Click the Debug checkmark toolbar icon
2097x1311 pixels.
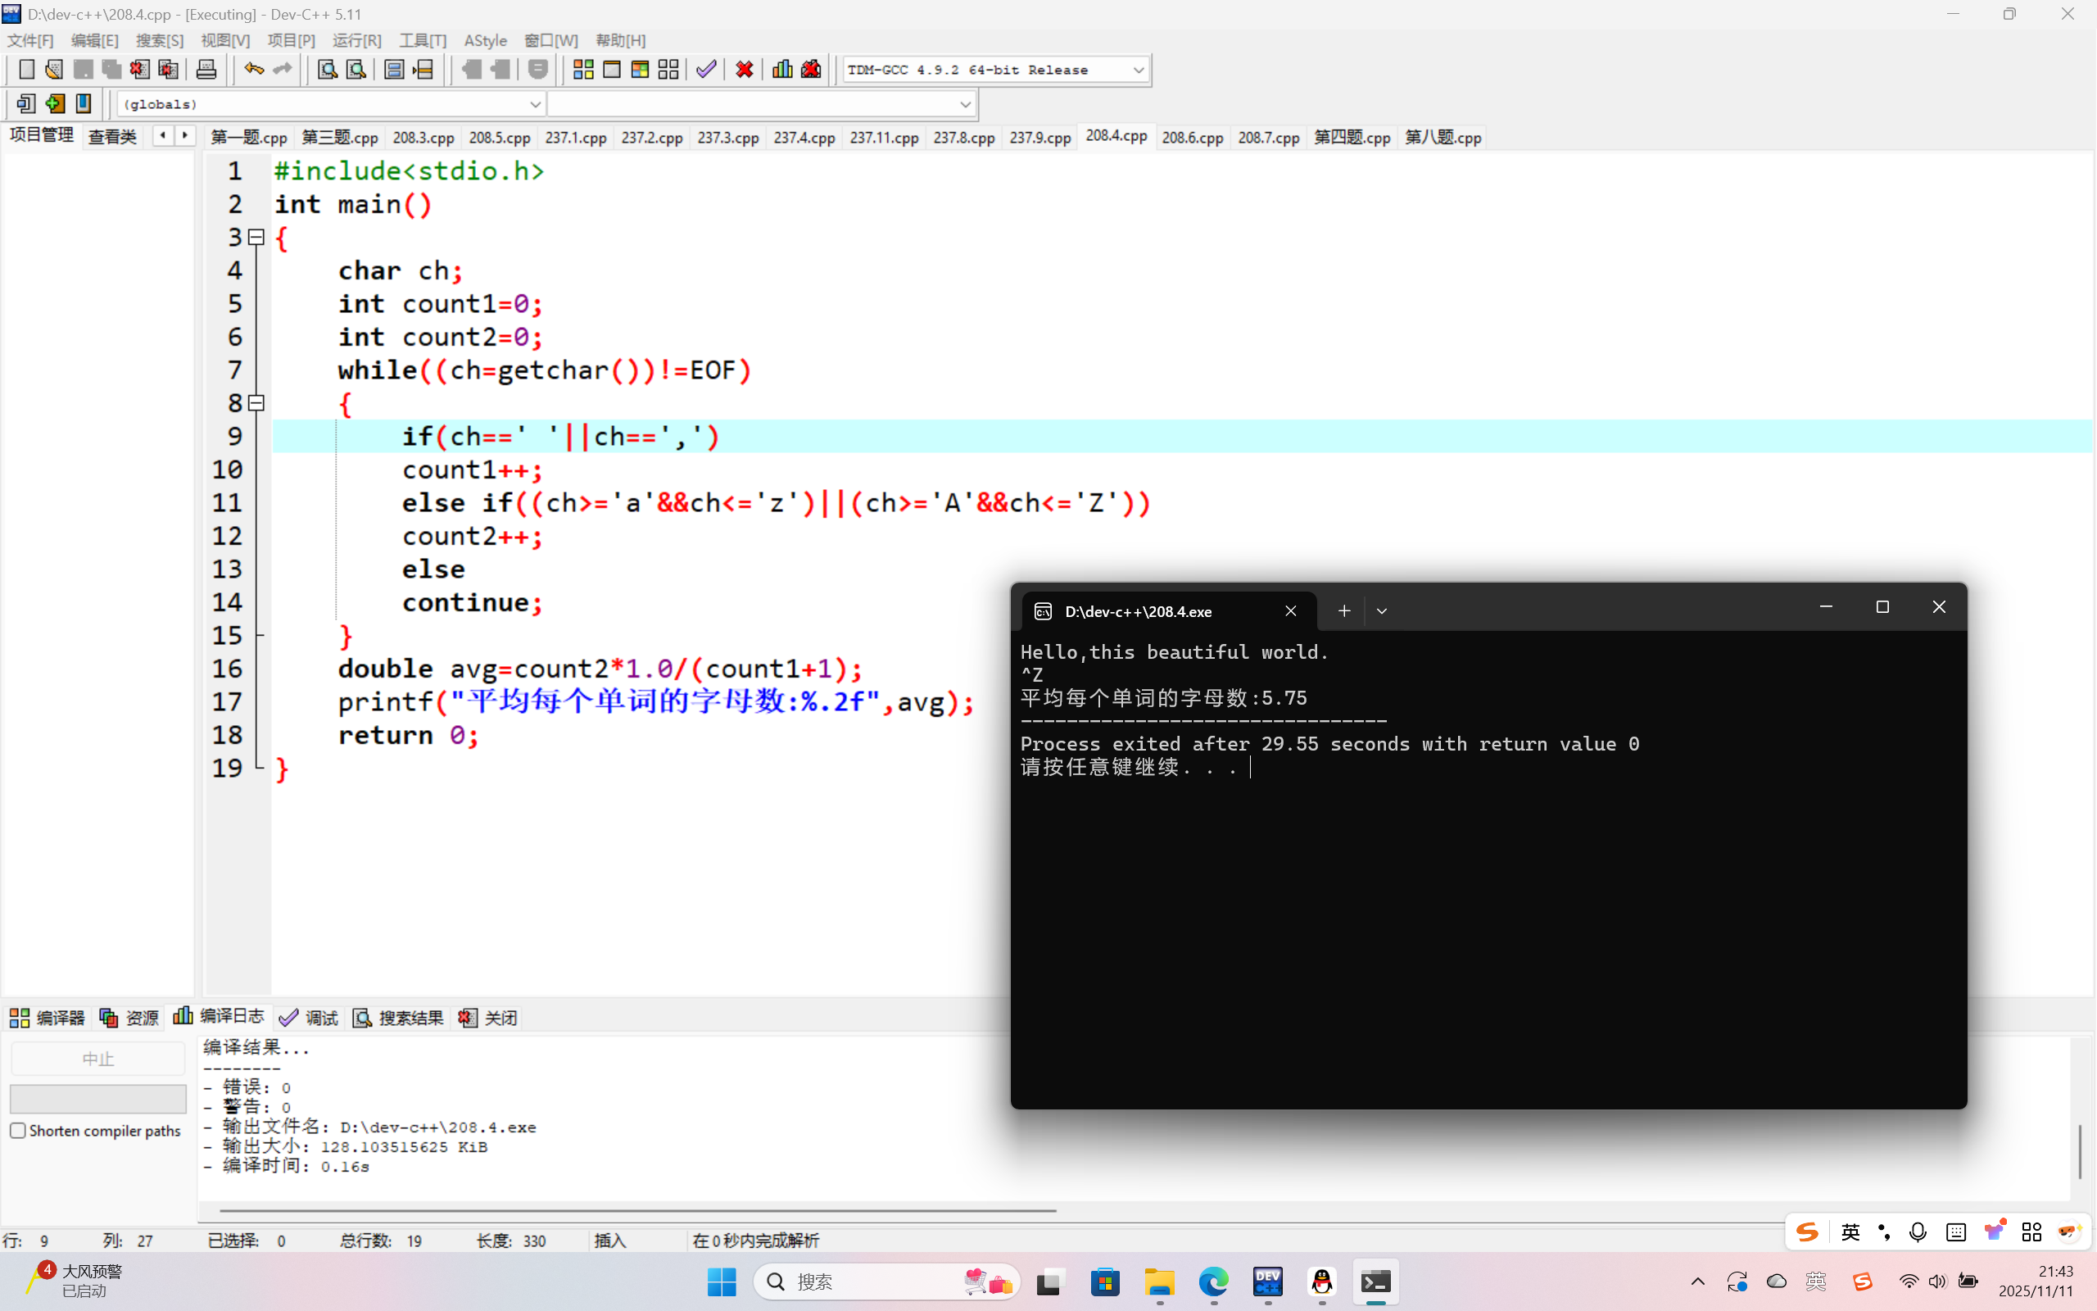point(706,70)
